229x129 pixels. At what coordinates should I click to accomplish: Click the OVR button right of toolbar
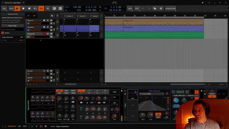[x=60, y=9]
